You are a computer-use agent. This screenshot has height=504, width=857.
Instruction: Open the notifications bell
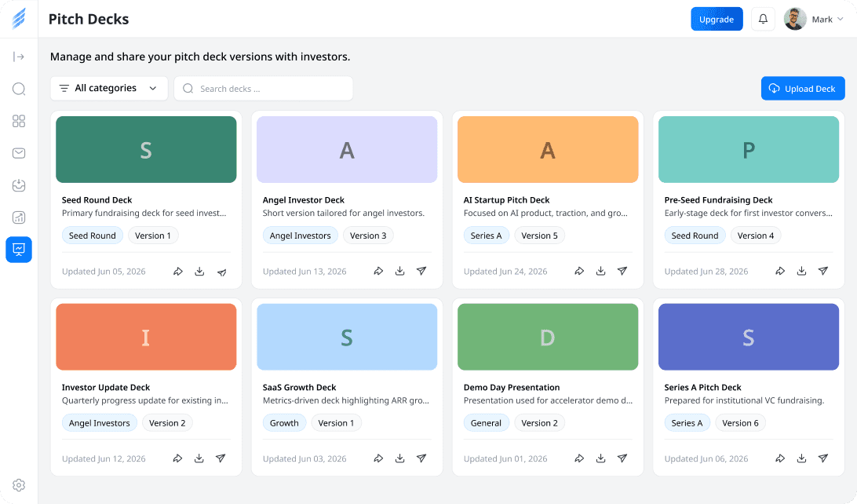click(763, 19)
